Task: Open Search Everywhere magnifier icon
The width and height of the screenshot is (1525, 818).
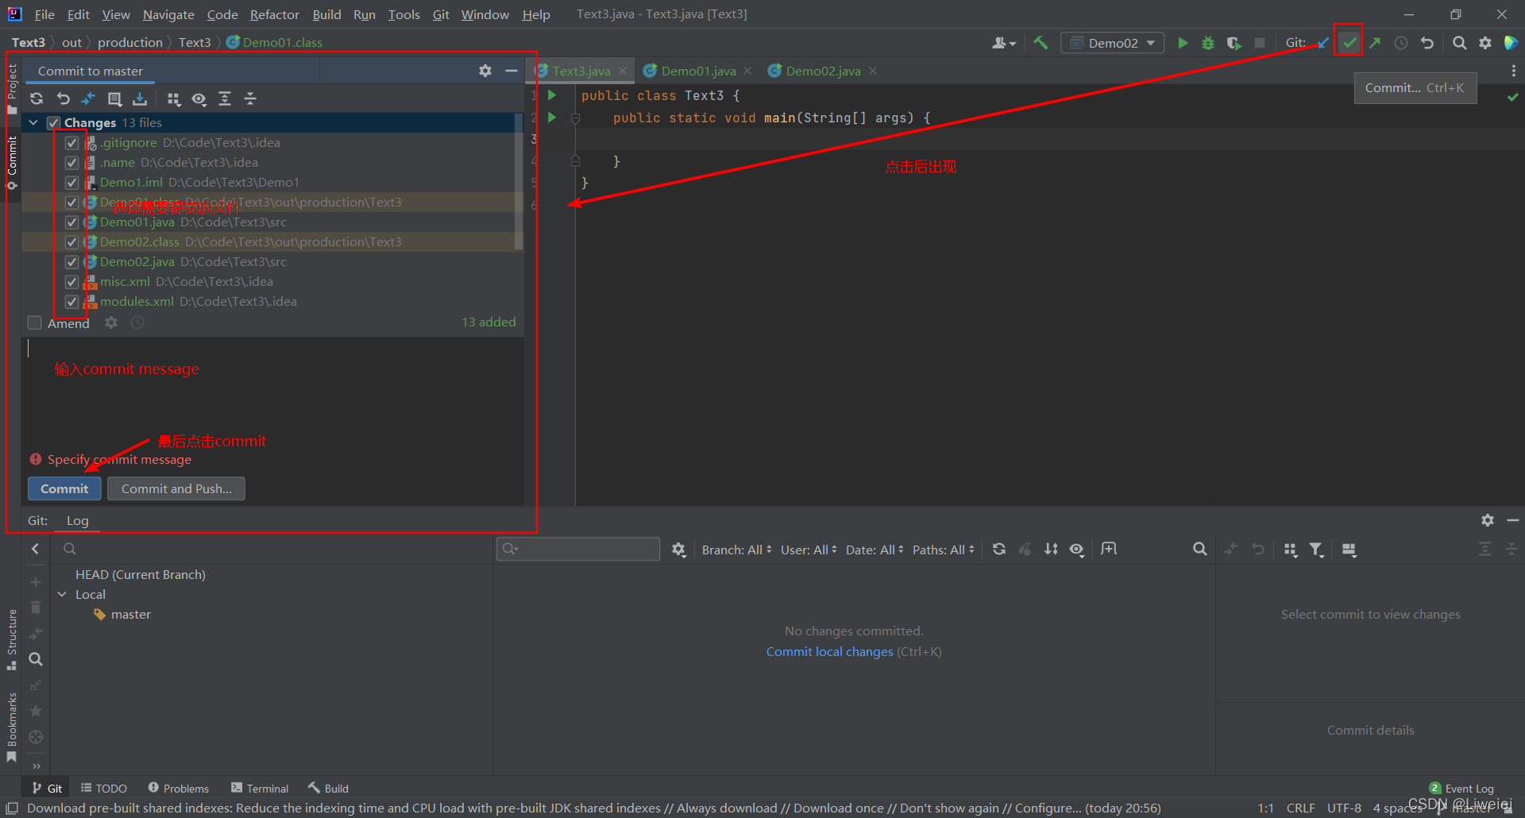Action: [x=1460, y=43]
